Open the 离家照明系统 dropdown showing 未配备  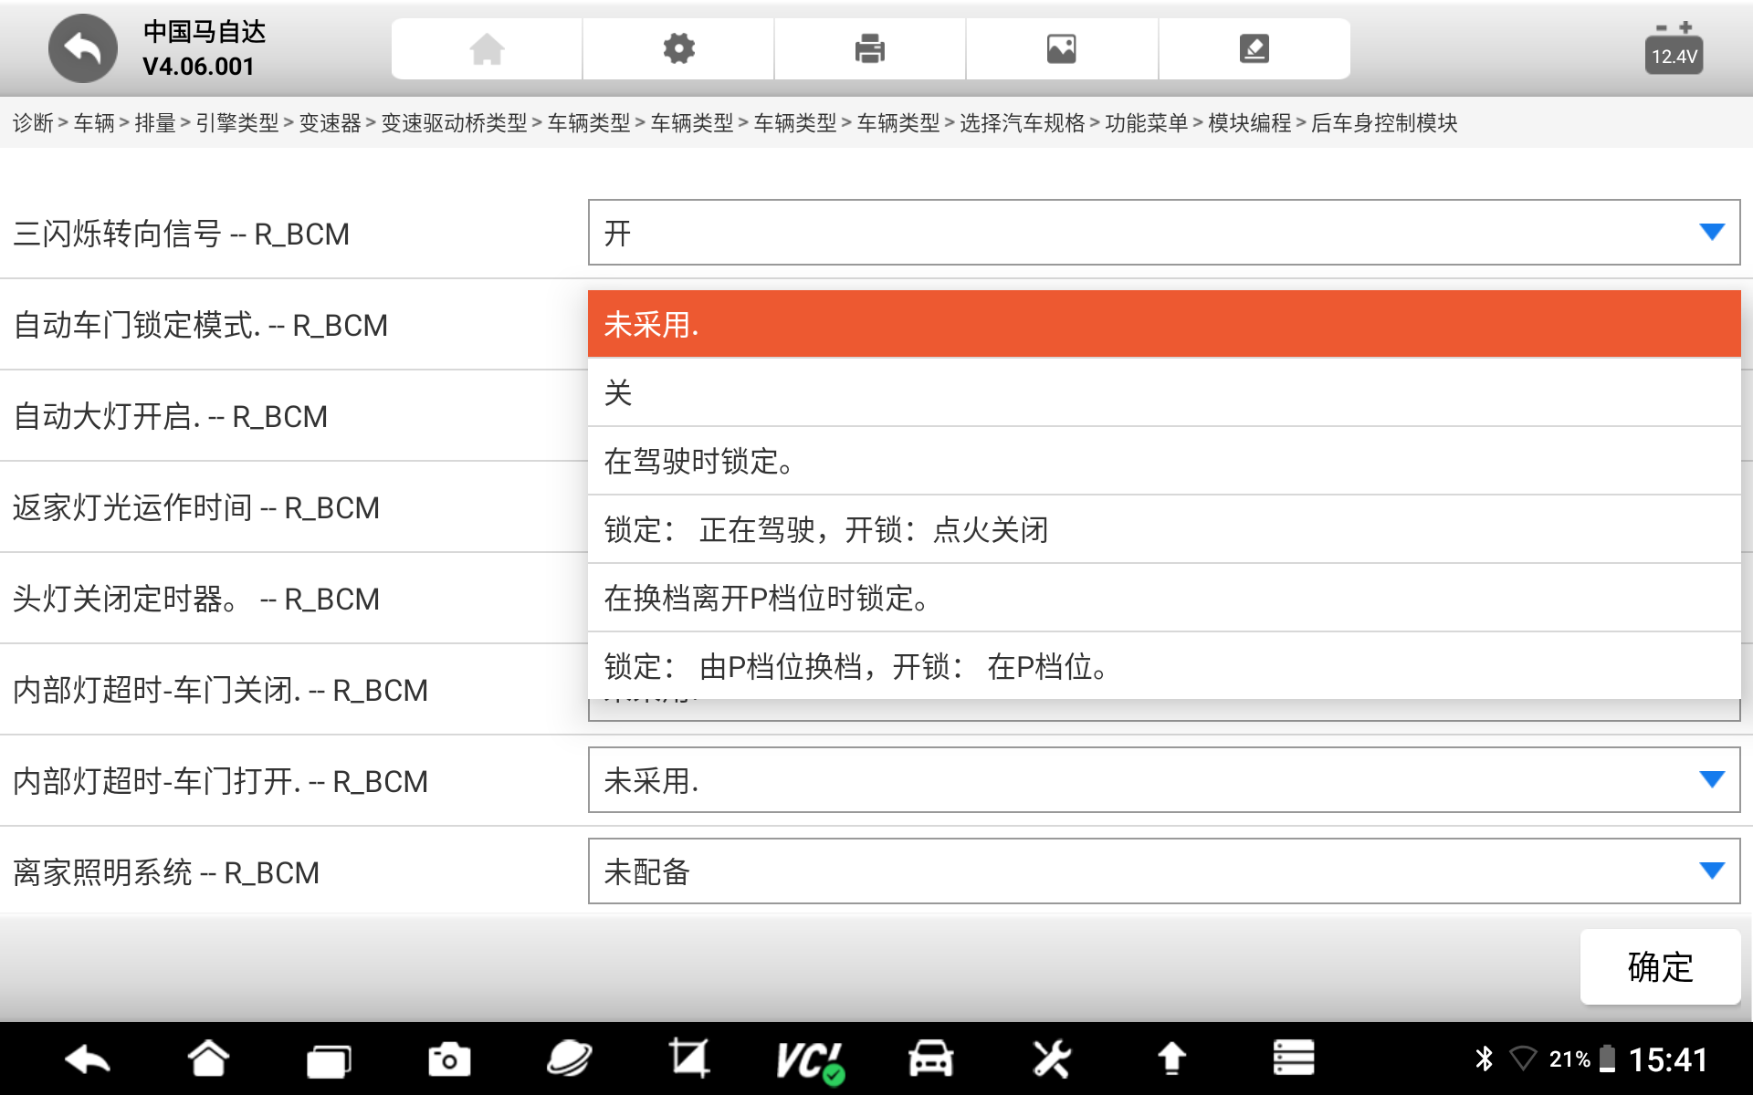point(1163,872)
